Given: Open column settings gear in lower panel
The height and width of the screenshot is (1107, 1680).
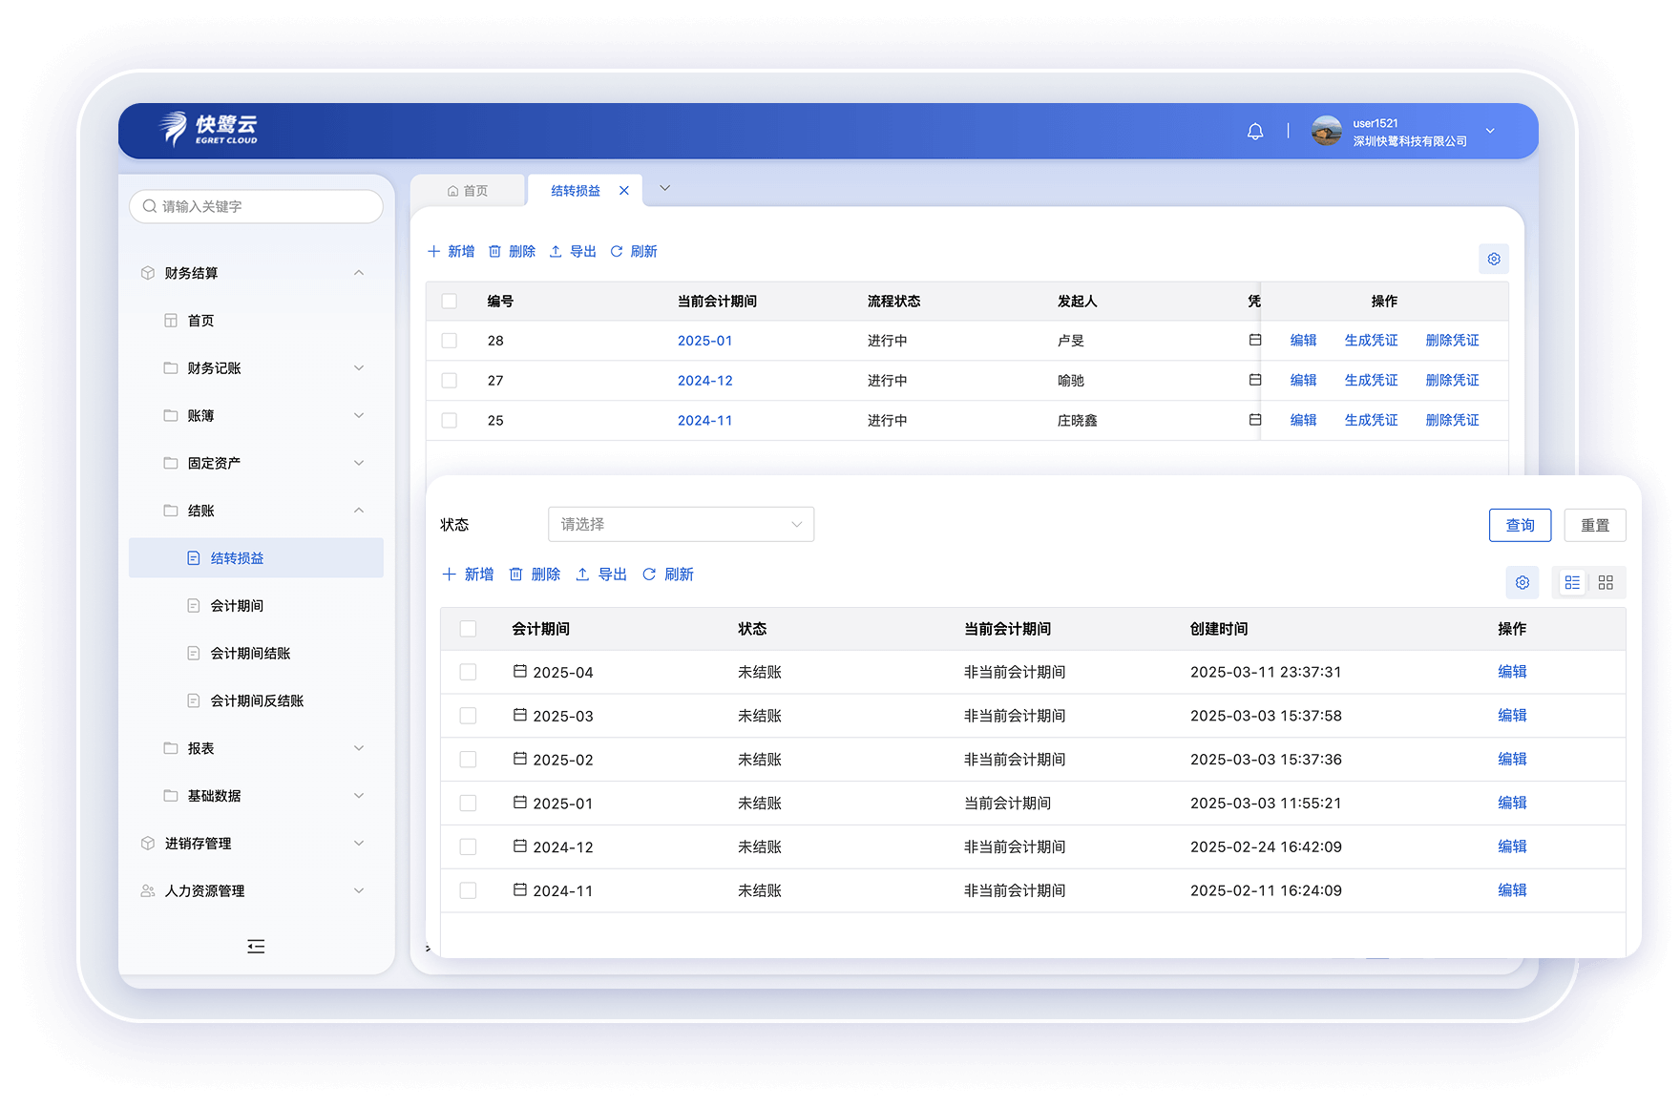Looking at the screenshot, I should pyautogui.click(x=1522, y=582).
